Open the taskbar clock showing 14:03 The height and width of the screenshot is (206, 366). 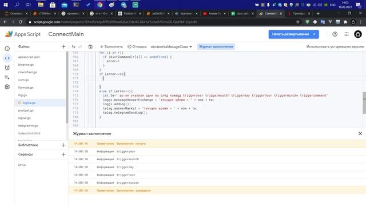[345, 5]
